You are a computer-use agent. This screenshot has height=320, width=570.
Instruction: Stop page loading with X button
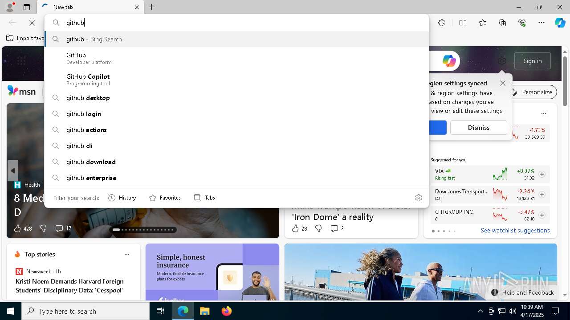(x=32, y=23)
